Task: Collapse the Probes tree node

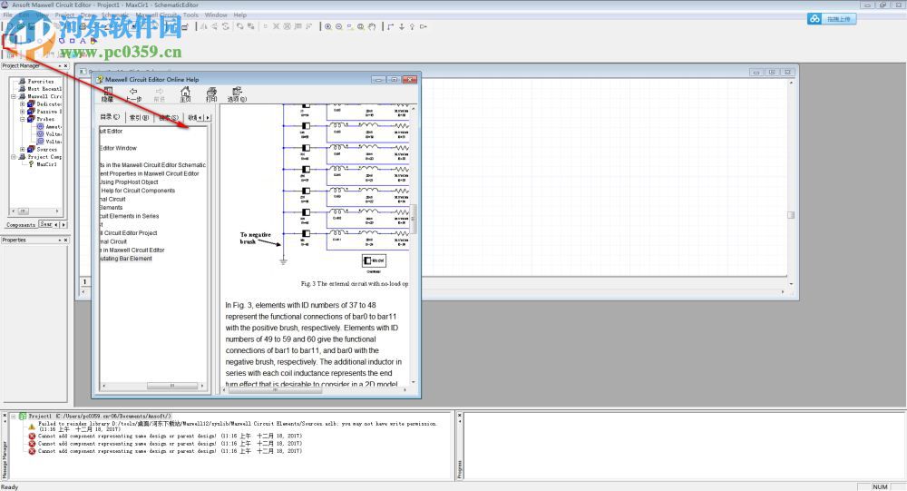Action: point(23,119)
